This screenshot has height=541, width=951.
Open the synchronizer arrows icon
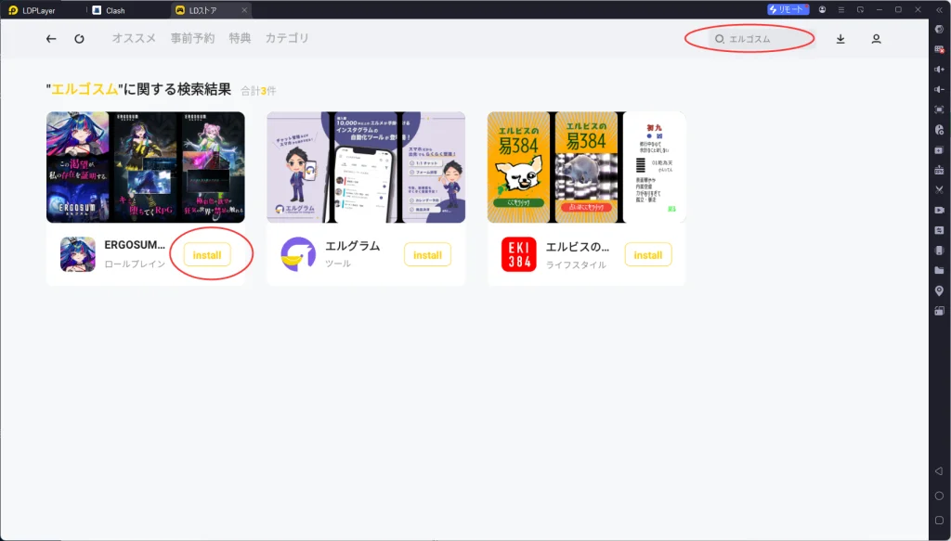tap(940, 230)
